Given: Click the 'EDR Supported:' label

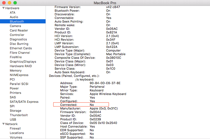Looking at the screenshot, I should [x=72, y=130].
